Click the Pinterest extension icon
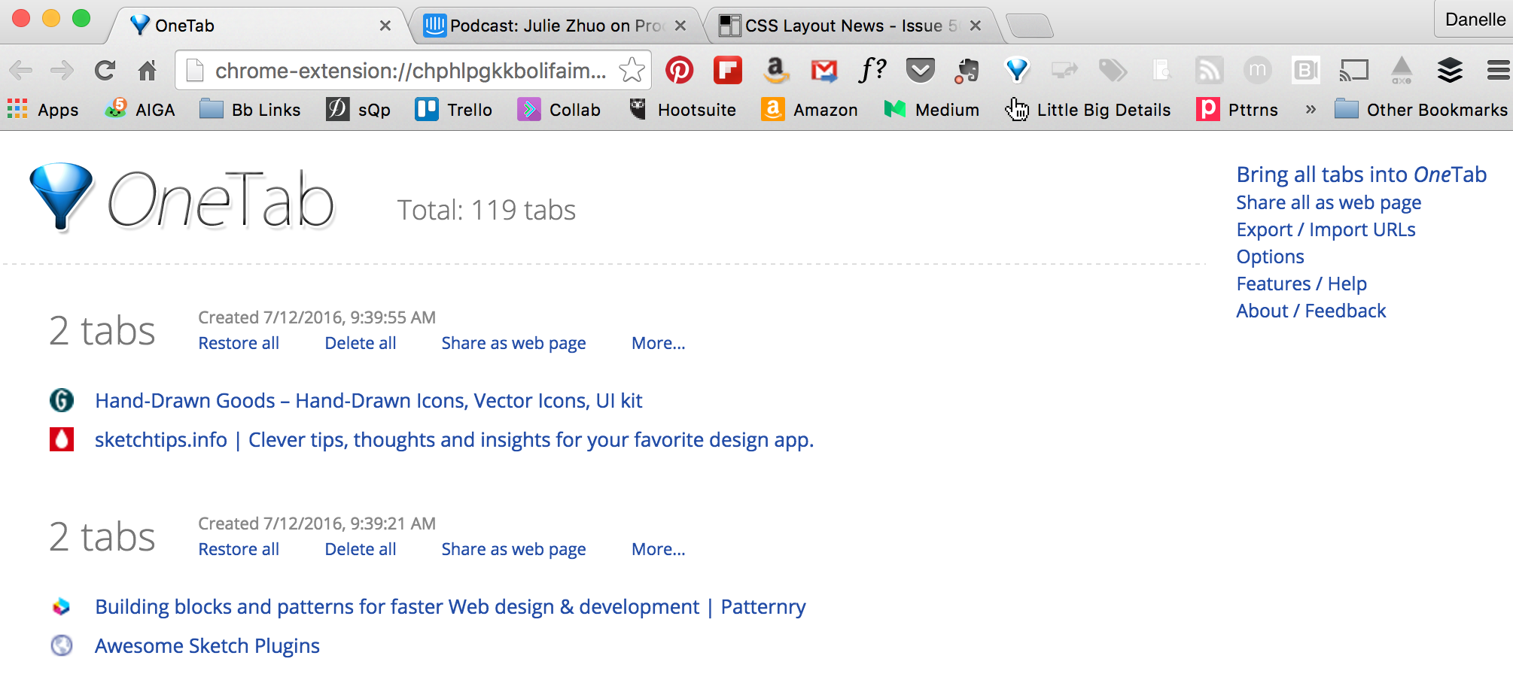 (679, 71)
